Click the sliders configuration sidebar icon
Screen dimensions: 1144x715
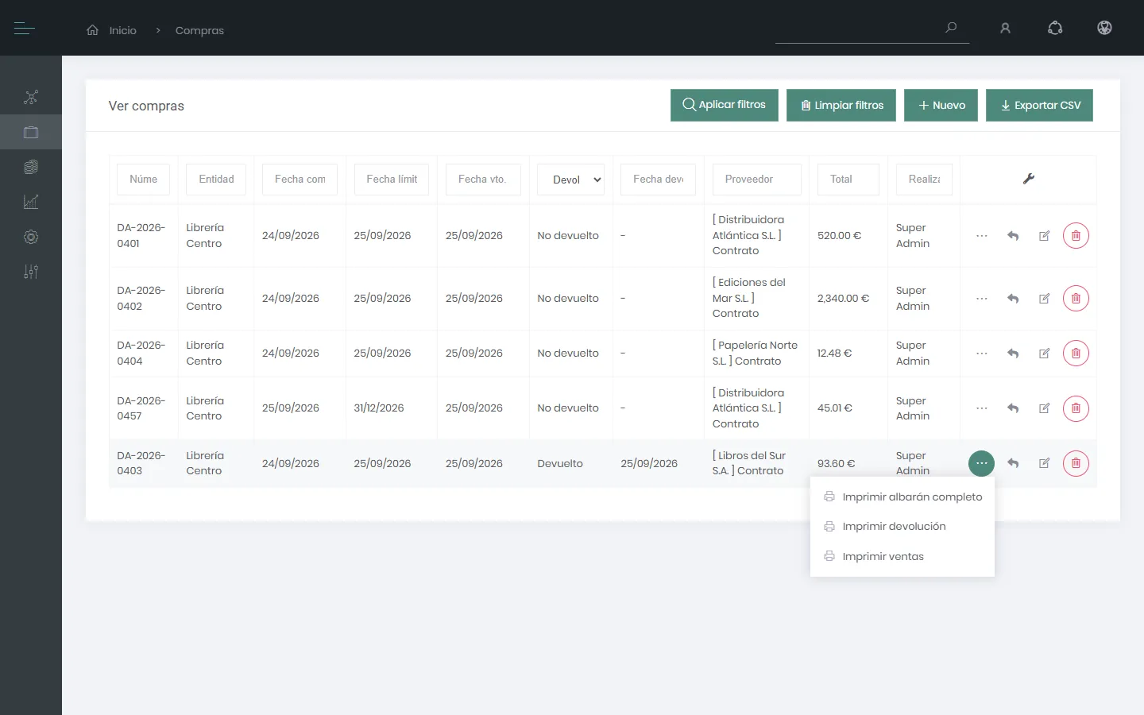point(31,272)
